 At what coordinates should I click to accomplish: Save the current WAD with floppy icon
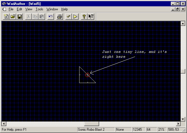point(20,16)
